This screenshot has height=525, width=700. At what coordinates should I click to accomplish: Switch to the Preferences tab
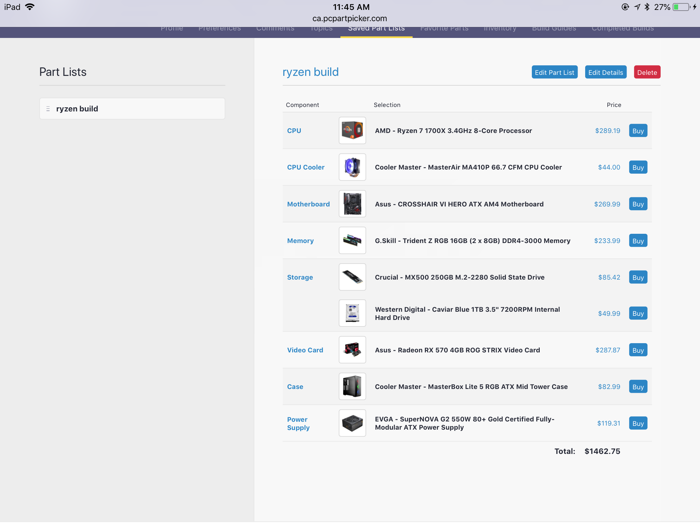tap(219, 29)
